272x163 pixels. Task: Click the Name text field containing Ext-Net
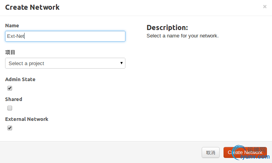point(65,36)
